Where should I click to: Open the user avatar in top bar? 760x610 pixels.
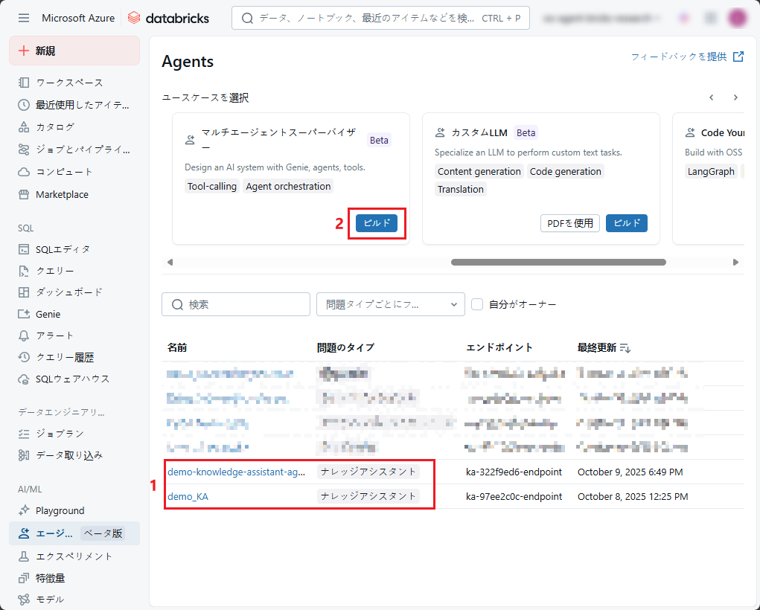click(x=737, y=18)
